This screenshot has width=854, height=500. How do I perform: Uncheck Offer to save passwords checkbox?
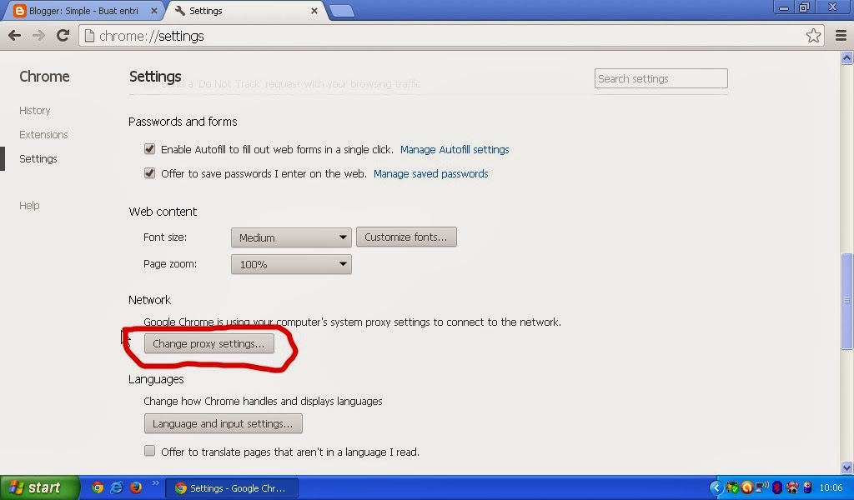coord(149,173)
